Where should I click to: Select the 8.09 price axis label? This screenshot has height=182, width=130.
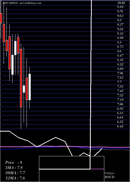120,69
